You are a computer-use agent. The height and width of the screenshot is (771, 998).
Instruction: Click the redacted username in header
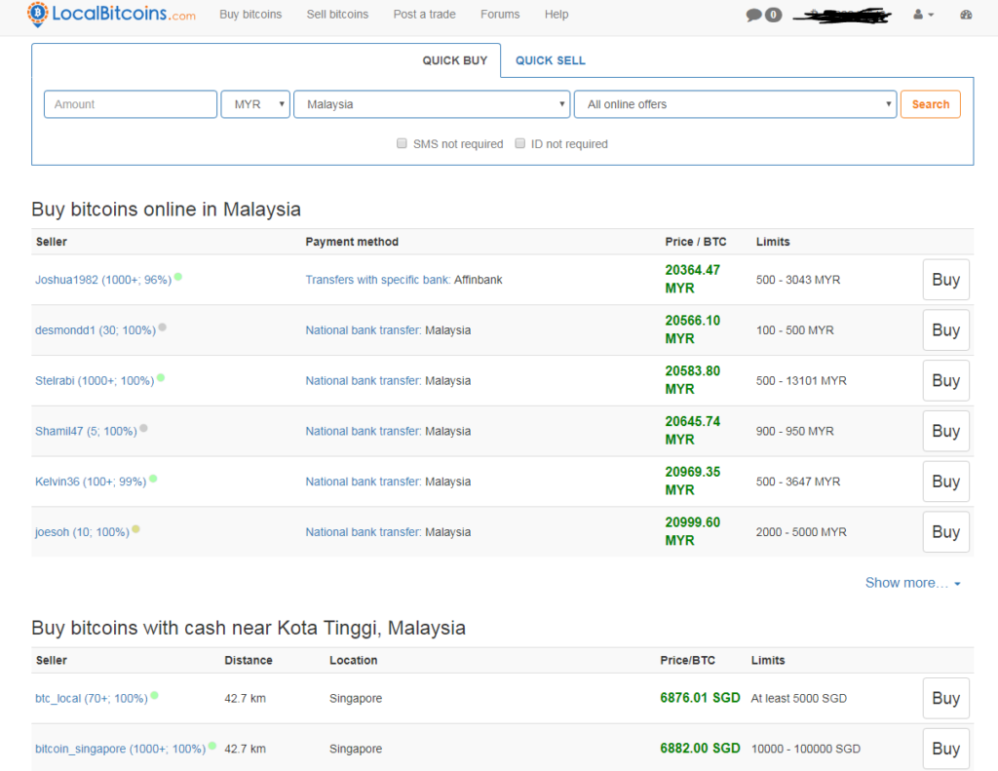coord(842,16)
